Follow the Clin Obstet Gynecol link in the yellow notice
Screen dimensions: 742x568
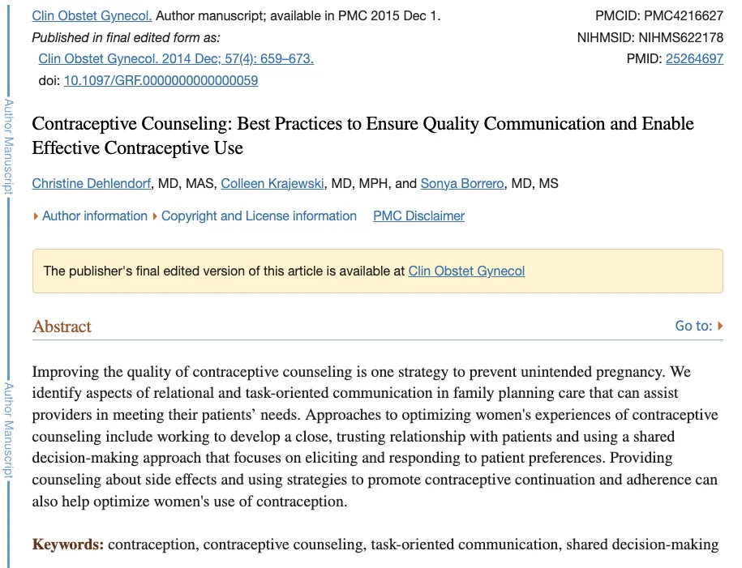tap(466, 271)
